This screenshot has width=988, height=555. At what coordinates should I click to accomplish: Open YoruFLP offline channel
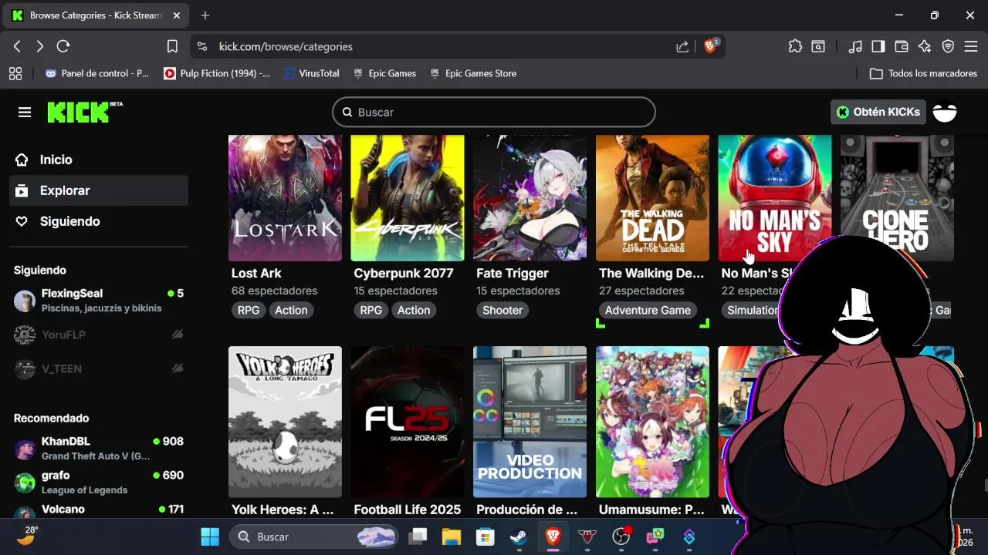point(99,335)
